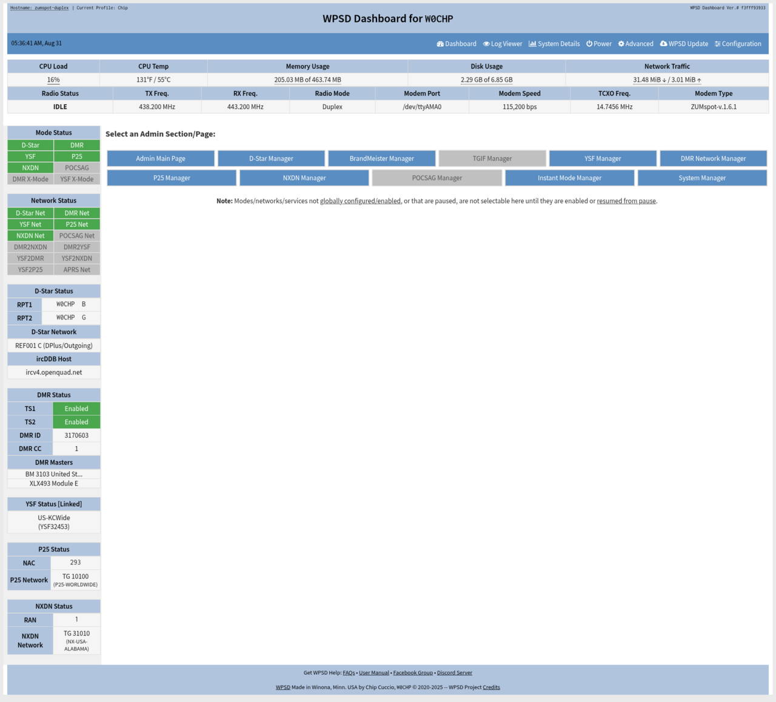Screen dimensions: 776x702
Task: Toggle DMR X-Mode
Action: coord(30,179)
